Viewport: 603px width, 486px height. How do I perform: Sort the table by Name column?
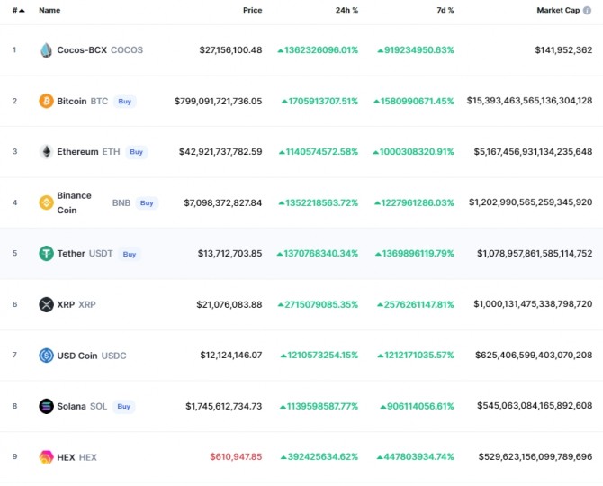click(x=49, y=11)
